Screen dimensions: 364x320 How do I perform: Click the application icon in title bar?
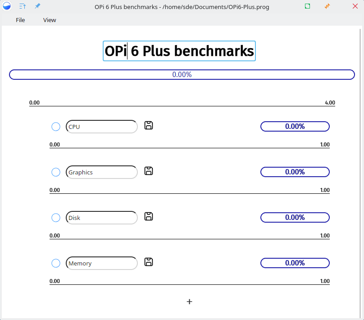[7, 7]
